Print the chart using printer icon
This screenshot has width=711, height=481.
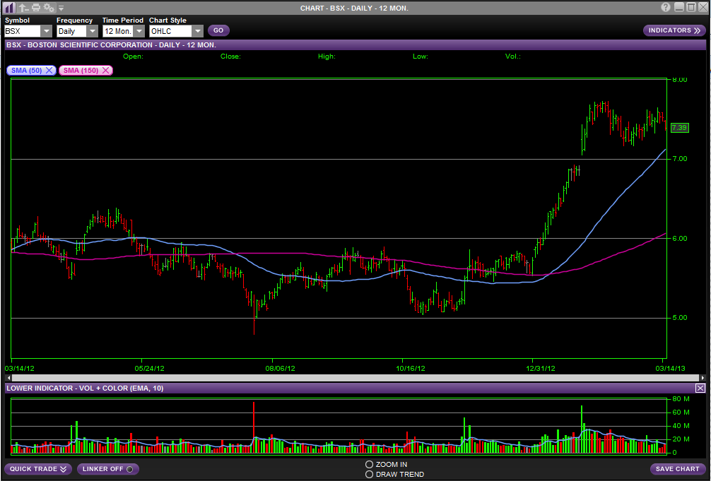coord(35,8)
